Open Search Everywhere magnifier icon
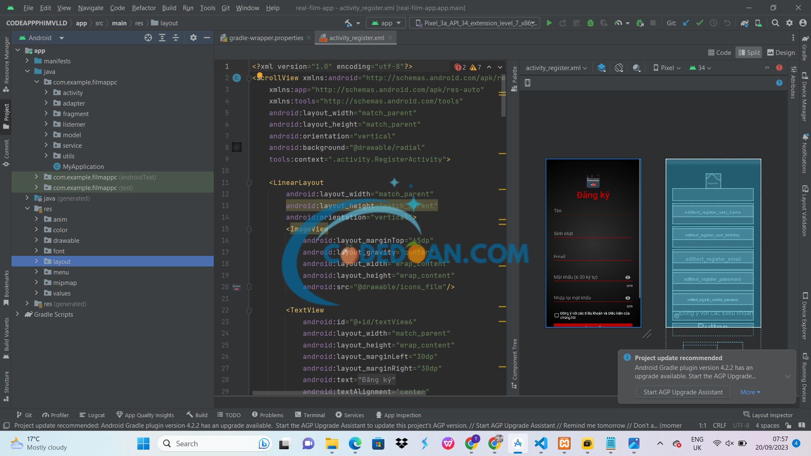811x456 pixels. pyautogui.click(x=775, y=23)
